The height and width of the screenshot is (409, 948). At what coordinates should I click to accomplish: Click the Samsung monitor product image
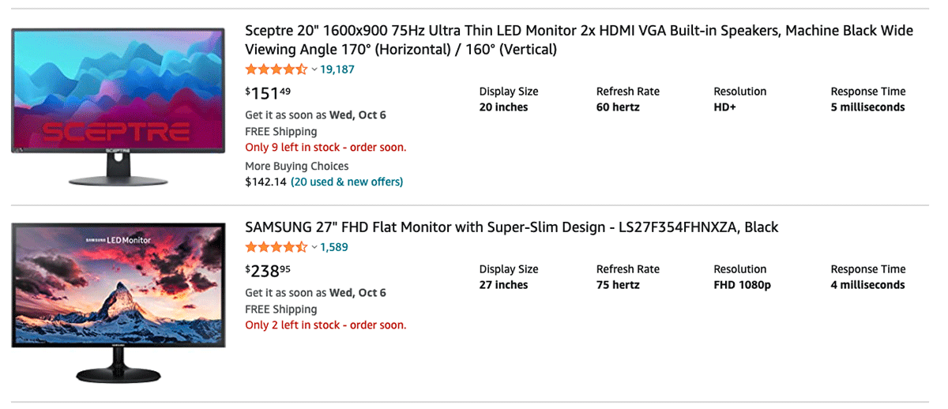tap(118, 302)
